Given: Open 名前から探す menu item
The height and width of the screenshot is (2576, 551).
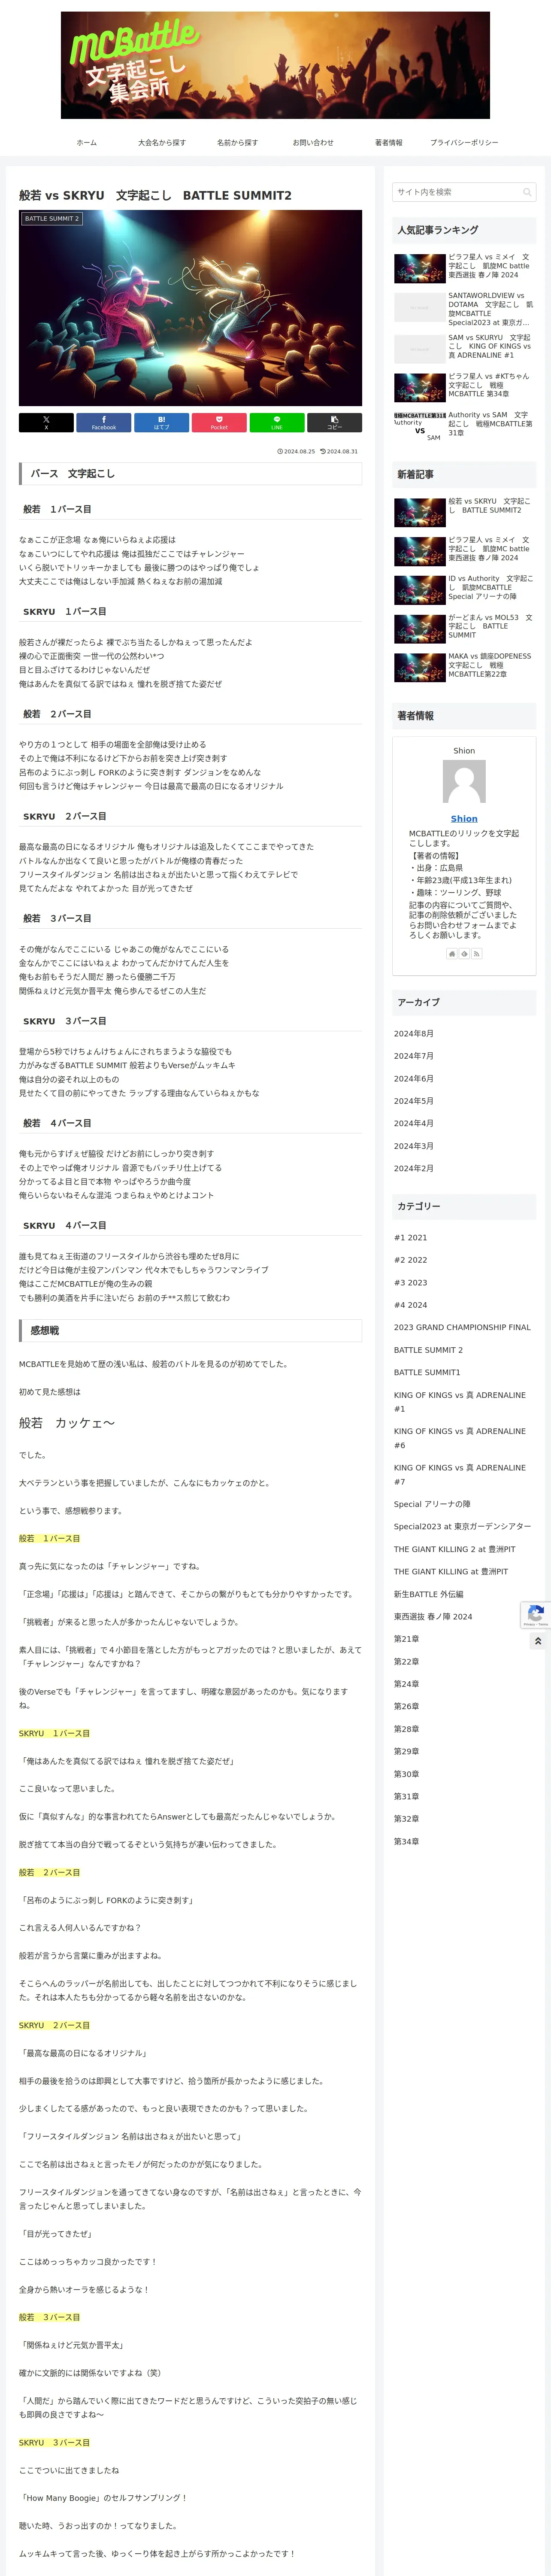Looking at the screenshot, I should click(x=238, y=143).
